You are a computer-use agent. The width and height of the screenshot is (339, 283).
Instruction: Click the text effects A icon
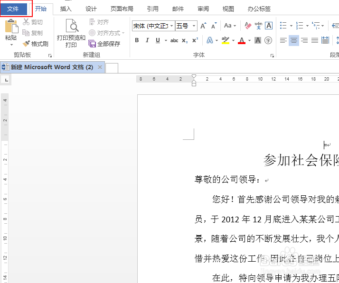click(210, 40)
